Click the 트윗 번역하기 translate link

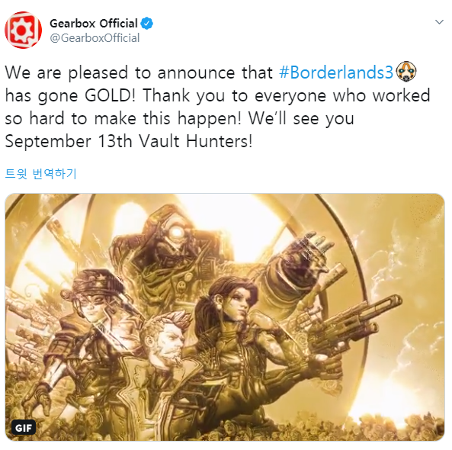pyautogui.click(x=41, y=174)
